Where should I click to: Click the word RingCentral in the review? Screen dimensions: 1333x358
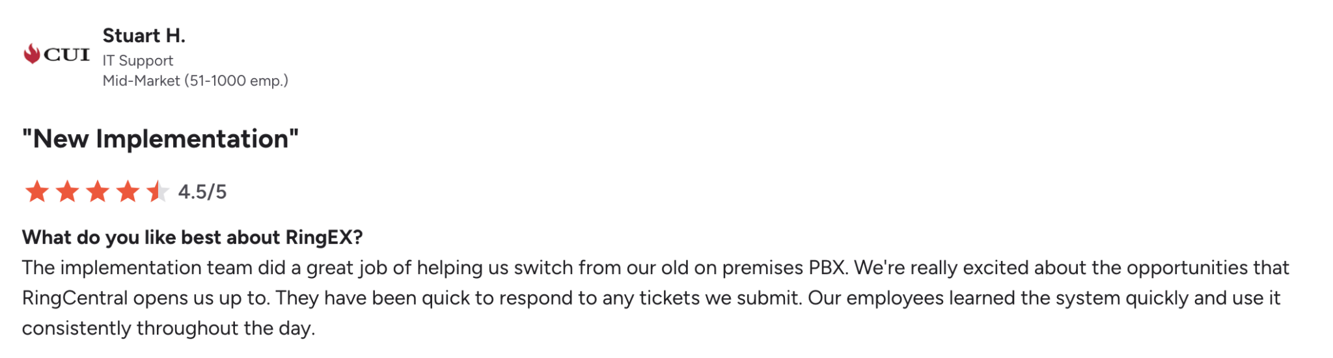pos(75,298)
